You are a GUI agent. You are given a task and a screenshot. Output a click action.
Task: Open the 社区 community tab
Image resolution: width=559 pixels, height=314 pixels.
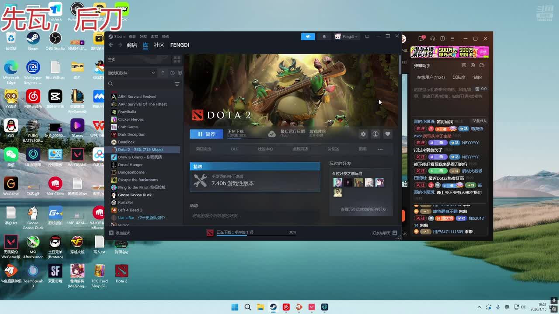pos(159,45)
